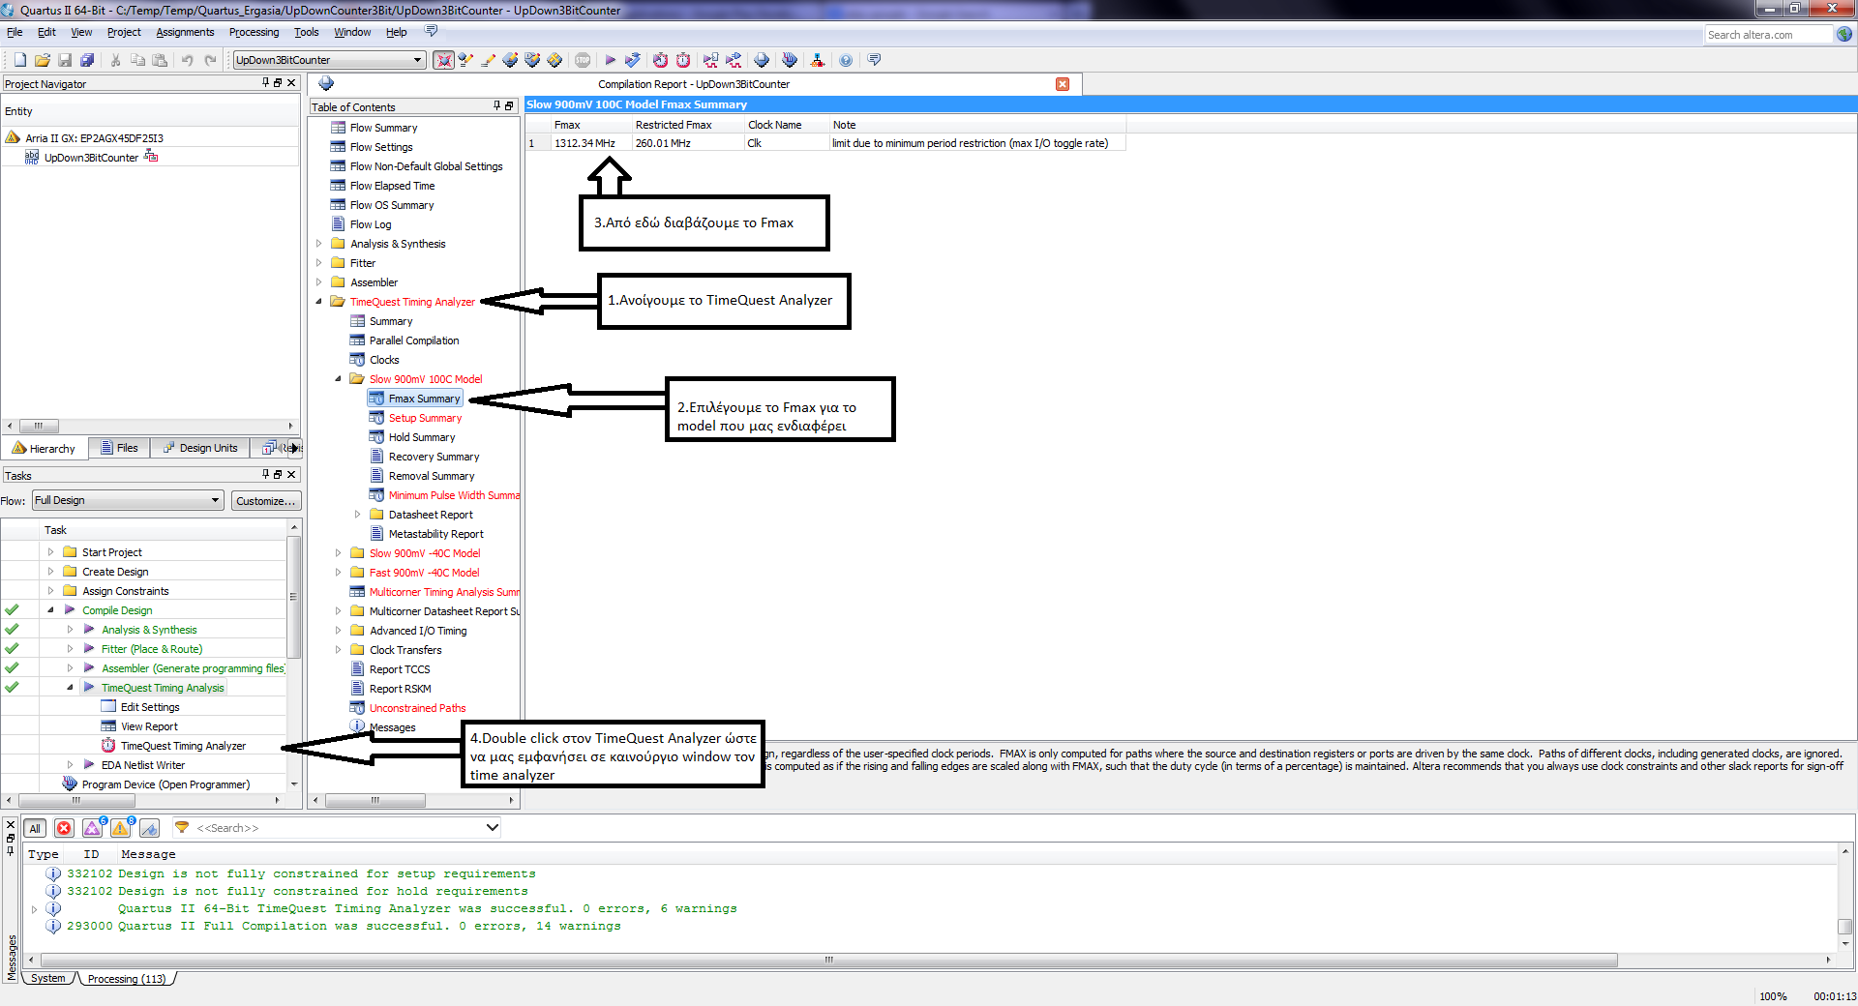This screenshot has height=1006, width=1858.
Task: Open the messages search dropdown arrow
Action: click(492, 827)
